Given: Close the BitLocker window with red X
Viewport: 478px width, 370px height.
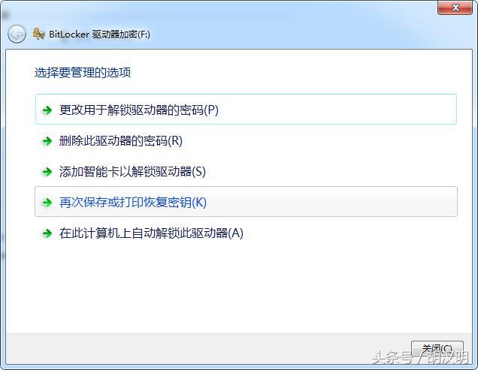Looking at the screenshot, I should [455, 8].
